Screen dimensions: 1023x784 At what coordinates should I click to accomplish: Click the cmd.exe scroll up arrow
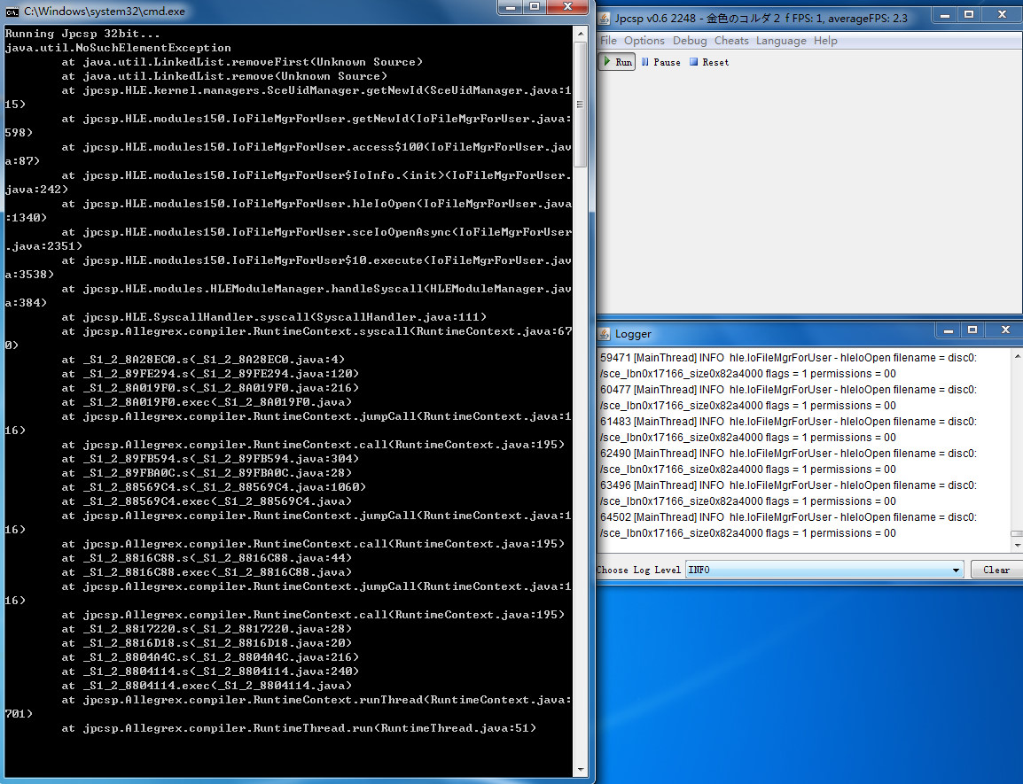580,33
